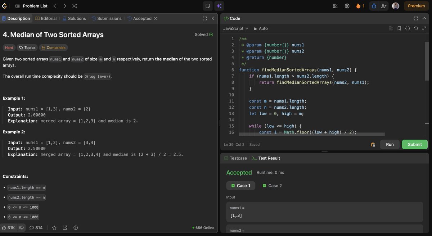Run the code
Image resolution: width=432 pixels, height=236 pixels.
coord(390,144)
